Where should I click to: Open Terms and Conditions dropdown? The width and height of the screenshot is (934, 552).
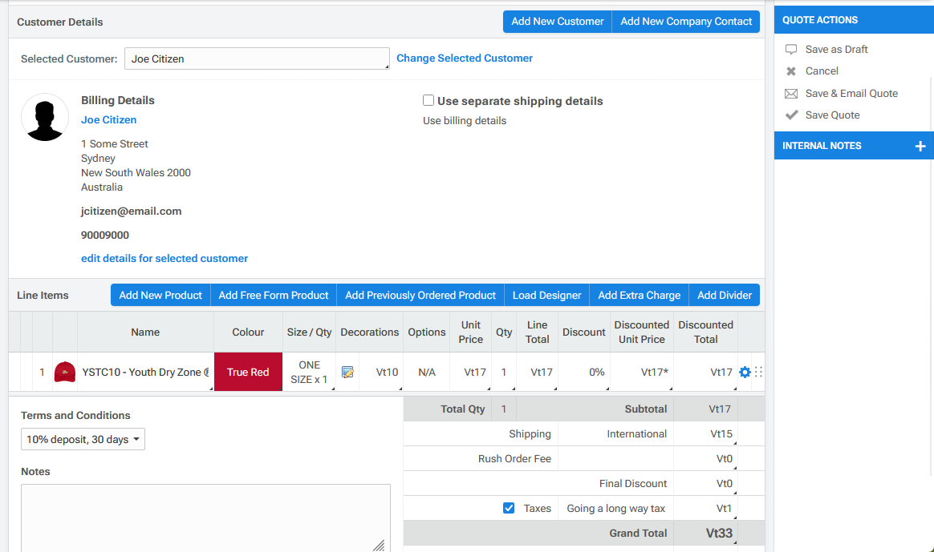(x=83, y=439)
